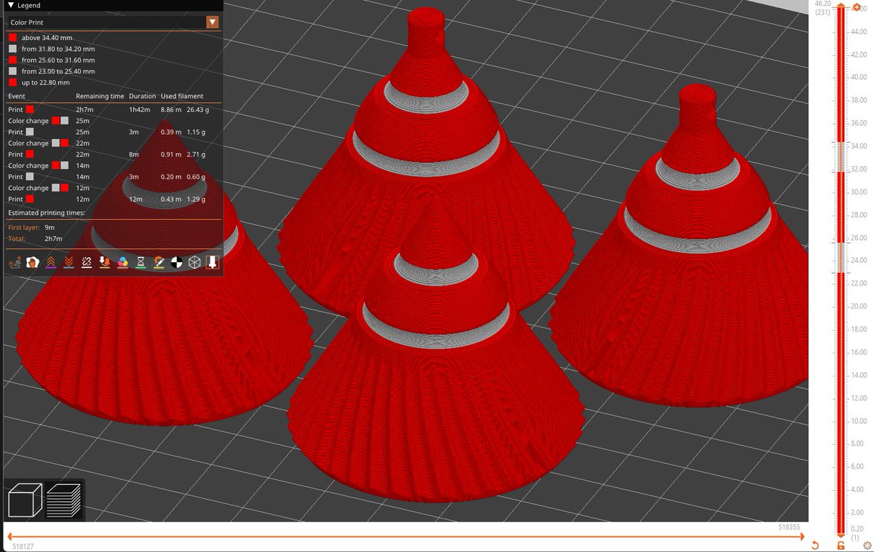Viewport: 874px width, 552px height.
Task: Toggle the Custom G-codes visibility icon
Action: pyautogui.click(x=158, y=262)
